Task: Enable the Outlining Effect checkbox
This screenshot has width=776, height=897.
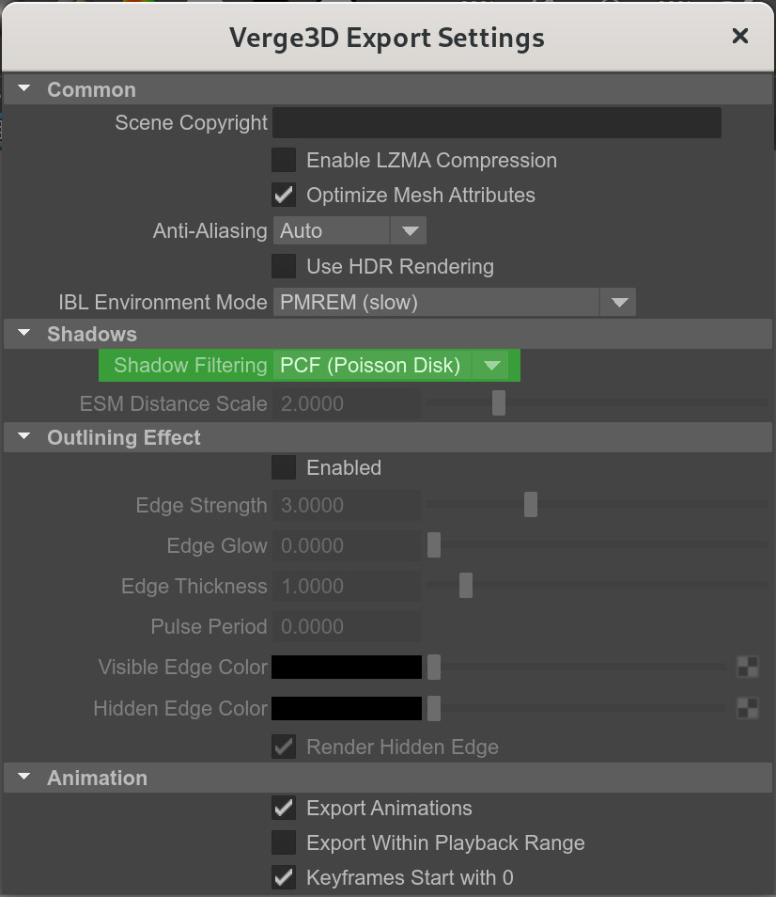Action: coord(284,467)
